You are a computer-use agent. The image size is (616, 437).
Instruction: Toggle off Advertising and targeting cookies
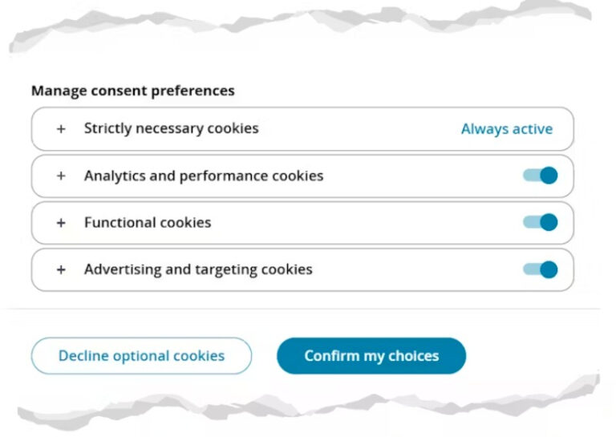pyautogui.click(x=540, y=269)
